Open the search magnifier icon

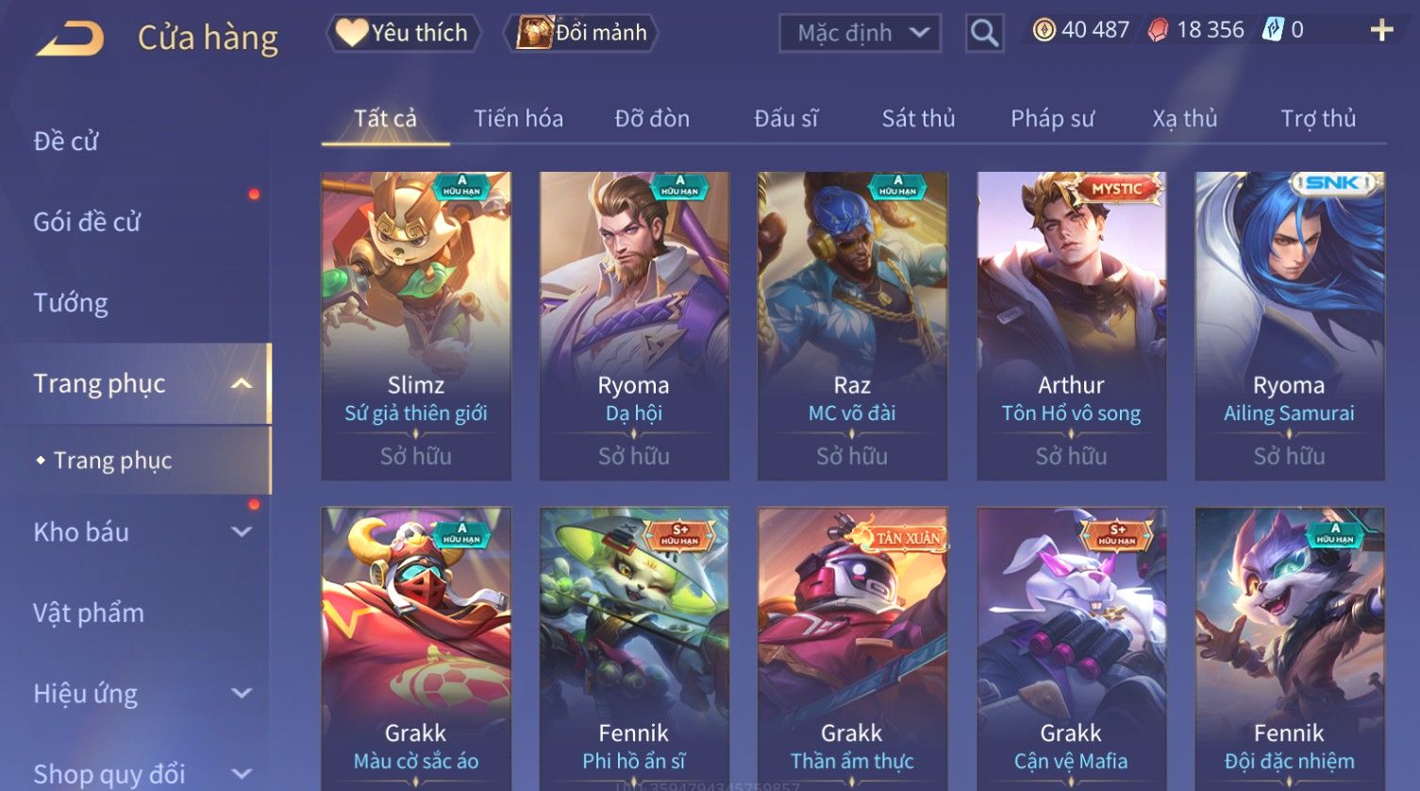pyautogui.click(x=984, y=34)
